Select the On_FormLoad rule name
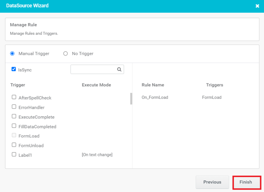 click(x=155, y=97)
